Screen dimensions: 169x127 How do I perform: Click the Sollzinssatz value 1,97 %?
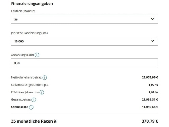153,85
